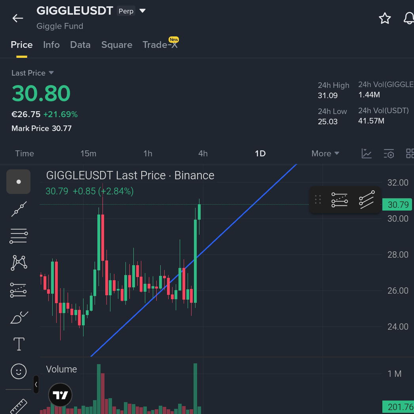Expand the More intervals dropdown
Screen dimensions: 414x414
pos(325,154)
